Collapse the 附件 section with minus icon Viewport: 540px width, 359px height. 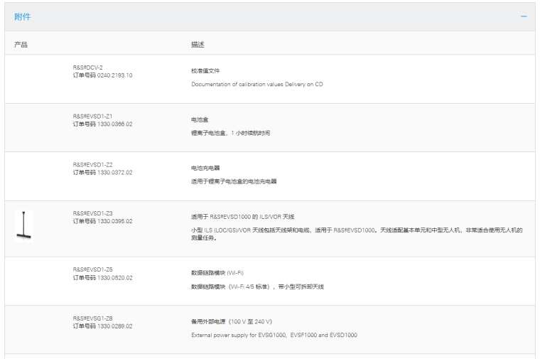pos(524,16)
